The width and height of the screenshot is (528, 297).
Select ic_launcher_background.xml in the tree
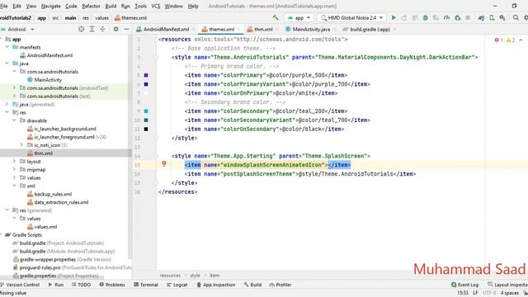point(65,129)
